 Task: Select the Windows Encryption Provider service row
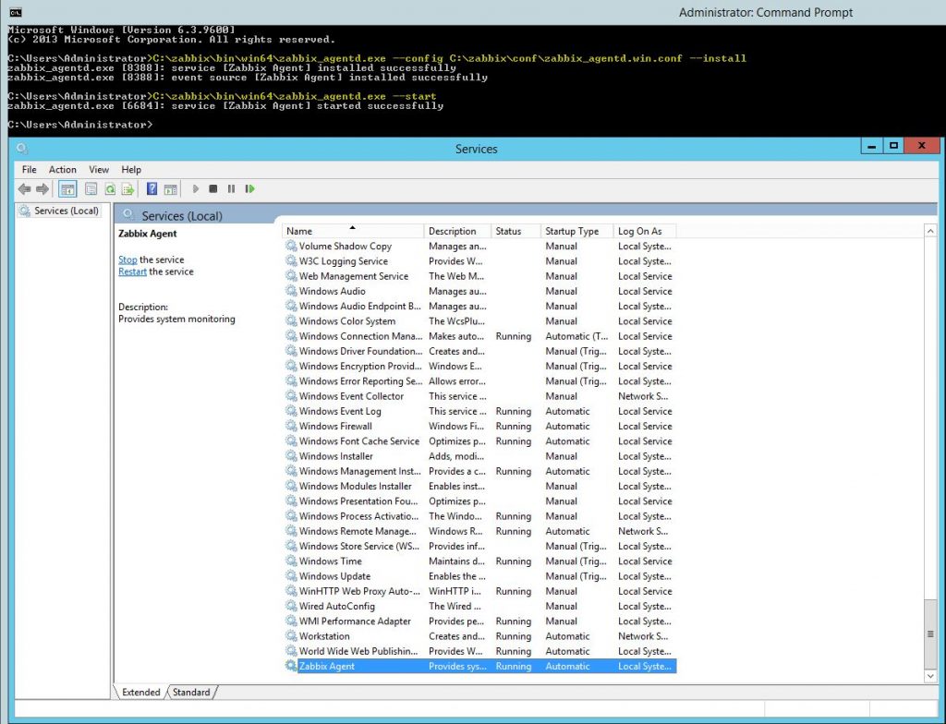[479, 367]
